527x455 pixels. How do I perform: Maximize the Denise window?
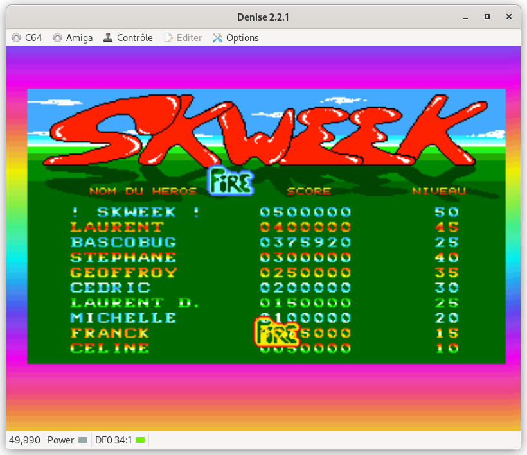pos(487,17)
